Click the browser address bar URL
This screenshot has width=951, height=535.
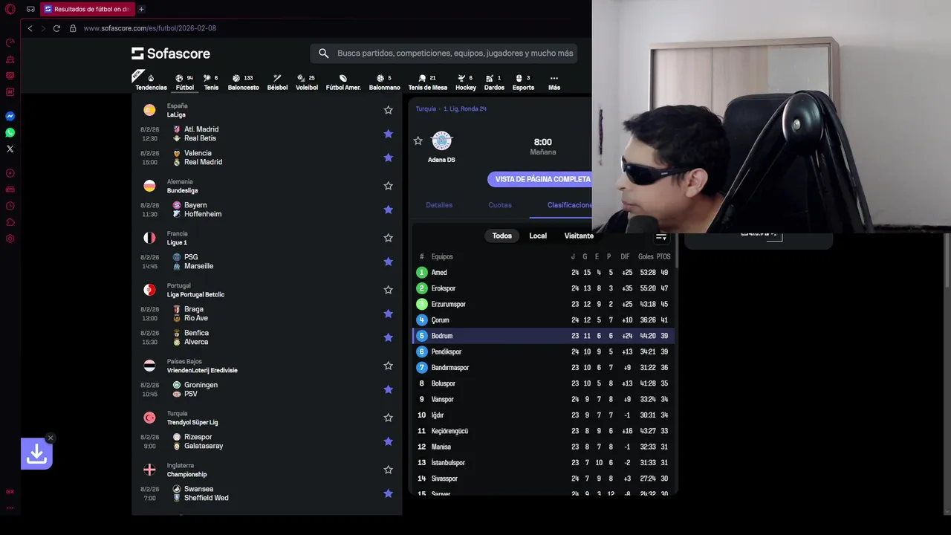tap(149, 28)
